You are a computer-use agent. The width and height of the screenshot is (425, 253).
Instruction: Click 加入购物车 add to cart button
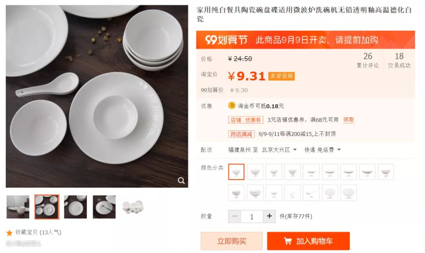click(x=308, y=241)
